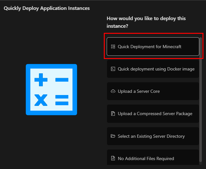Choose Quick deployment using Docker image
Image resolution: width=206 pixels, height=169 pixels.
point(156,69)
